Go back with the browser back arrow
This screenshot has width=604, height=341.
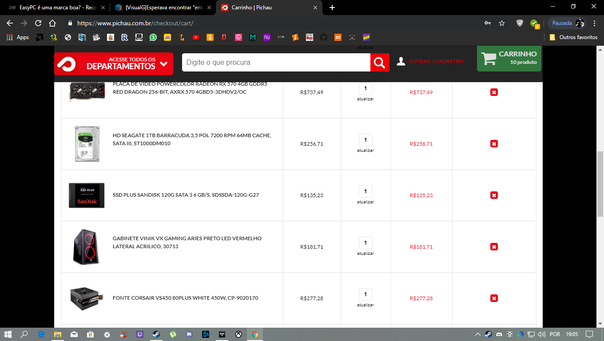point(9,23)
